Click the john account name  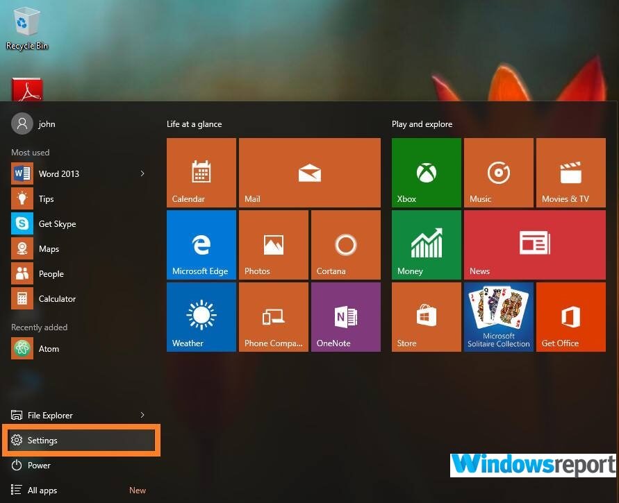pos(47,123)
